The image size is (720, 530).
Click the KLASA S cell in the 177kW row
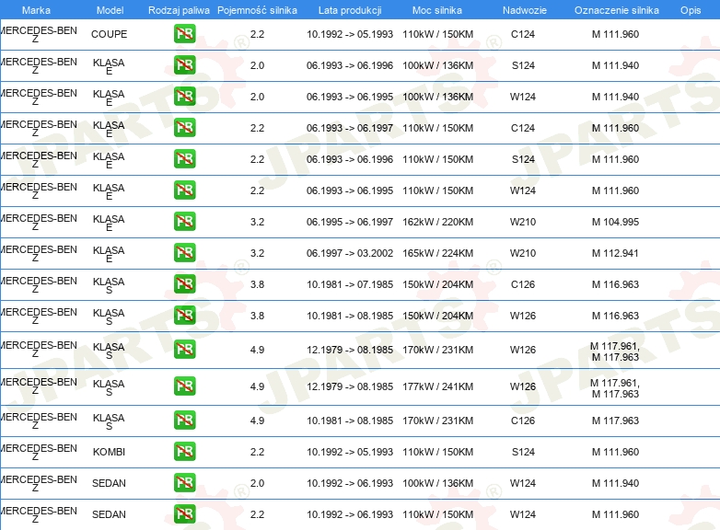pyautogui.click(x=109, y=387)
